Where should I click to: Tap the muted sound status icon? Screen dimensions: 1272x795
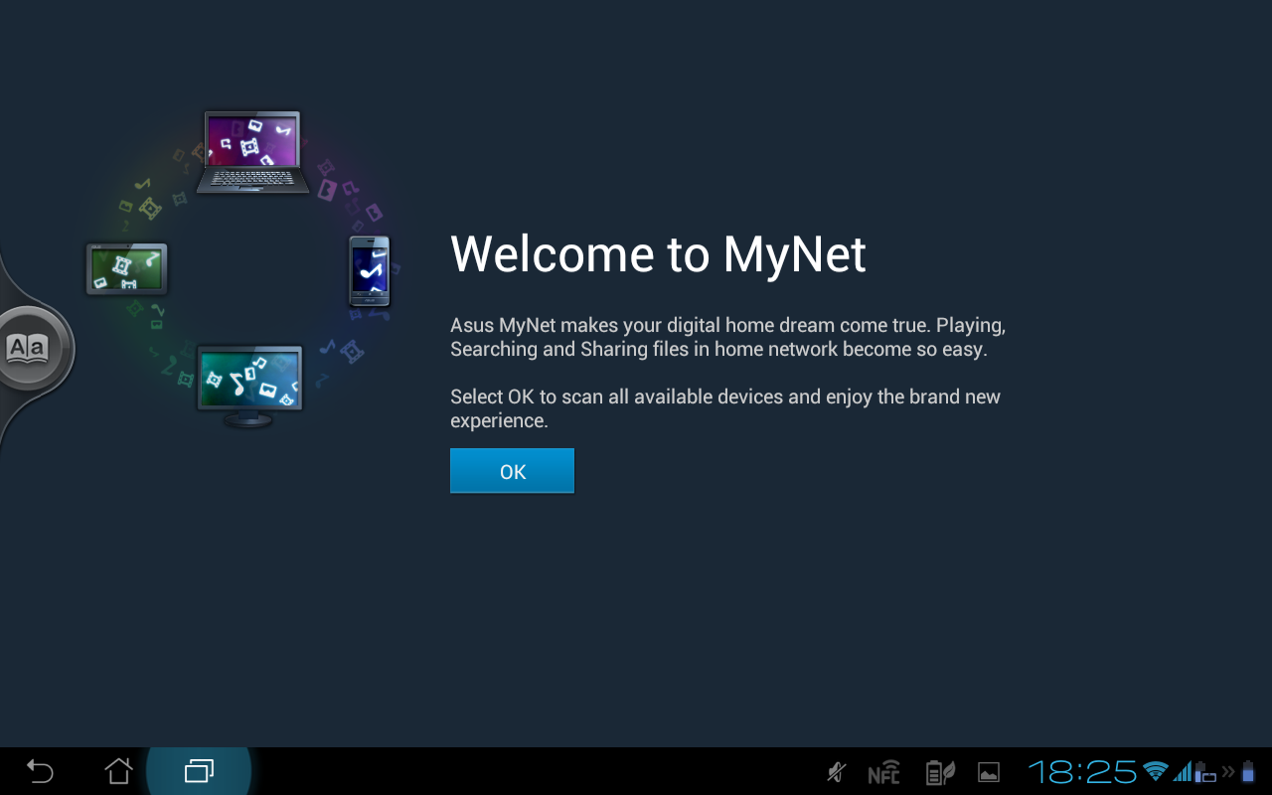coord(837,772)
